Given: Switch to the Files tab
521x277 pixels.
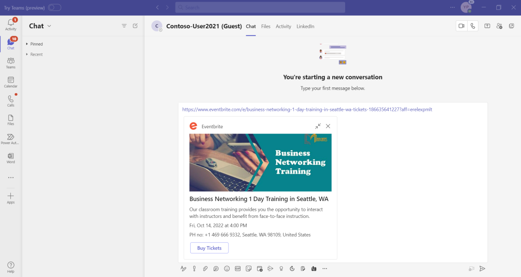Looking at the screenshot, I should tap(266, 27).
